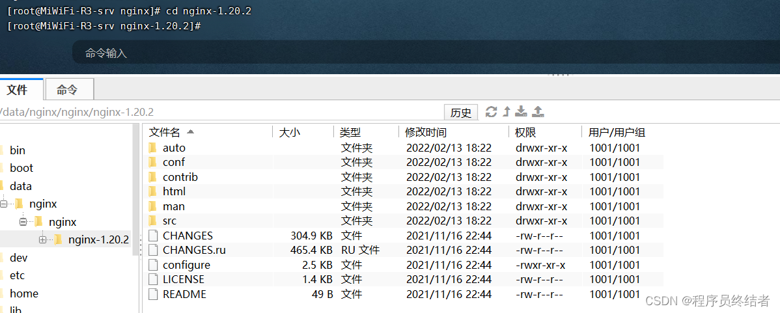780x313 pixels.
Task: Click the file name 'README'
Action: [x=184, y=294]
